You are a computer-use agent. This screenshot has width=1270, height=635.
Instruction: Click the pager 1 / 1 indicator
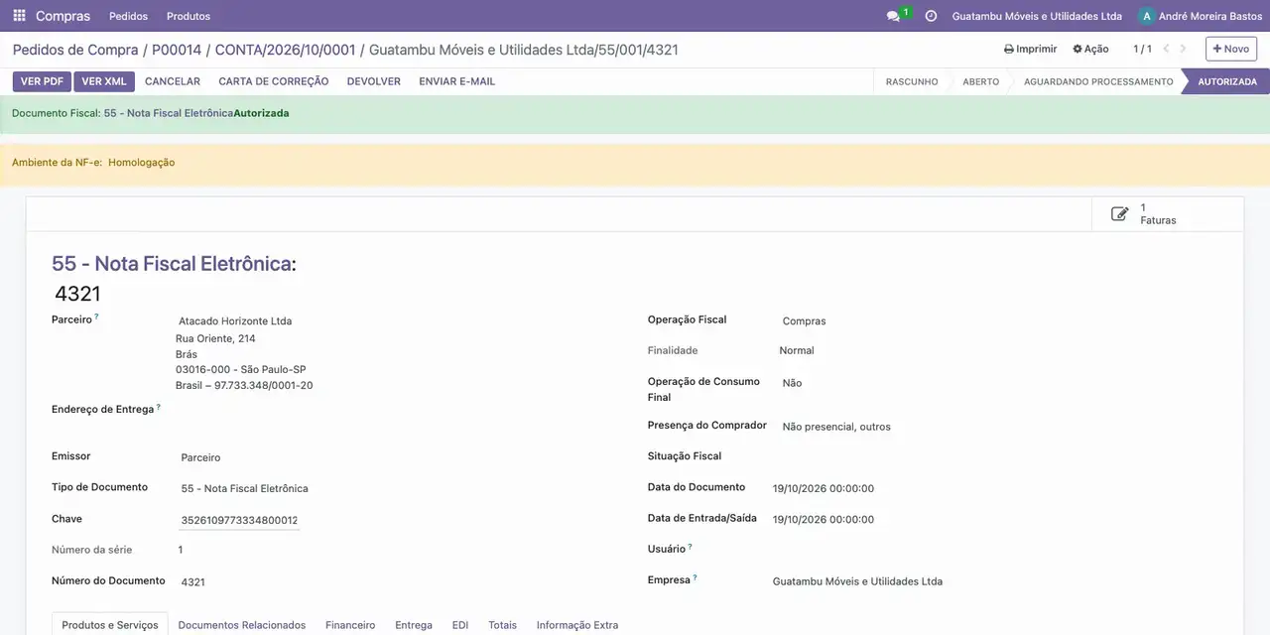(1143, 49)
